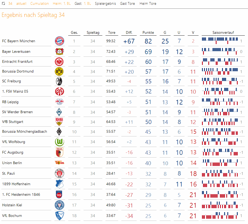Click the 1899 Hoffenheim club crest
Viewport: 248px width, 224px height.
[59, 184]
